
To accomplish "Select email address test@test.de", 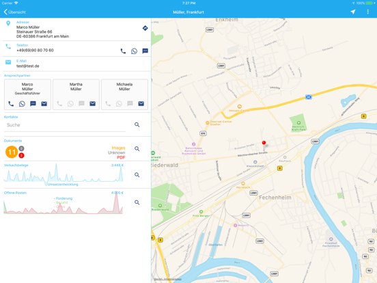I will (27, 66).
